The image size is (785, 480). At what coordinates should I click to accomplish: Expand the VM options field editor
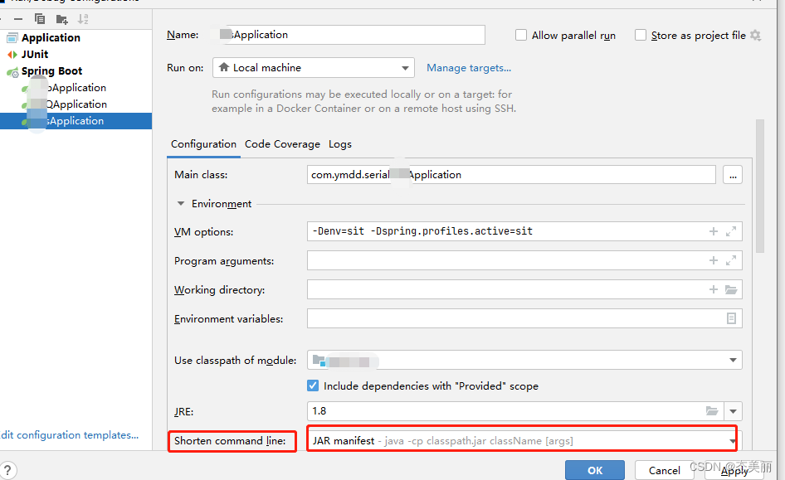coord(731,232)
